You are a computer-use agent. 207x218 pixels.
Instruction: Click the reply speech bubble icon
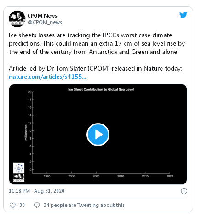pos(37,205)
